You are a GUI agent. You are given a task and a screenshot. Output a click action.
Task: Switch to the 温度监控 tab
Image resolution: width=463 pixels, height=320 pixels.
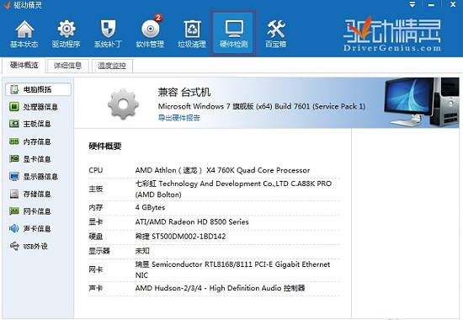coord(112,66)
